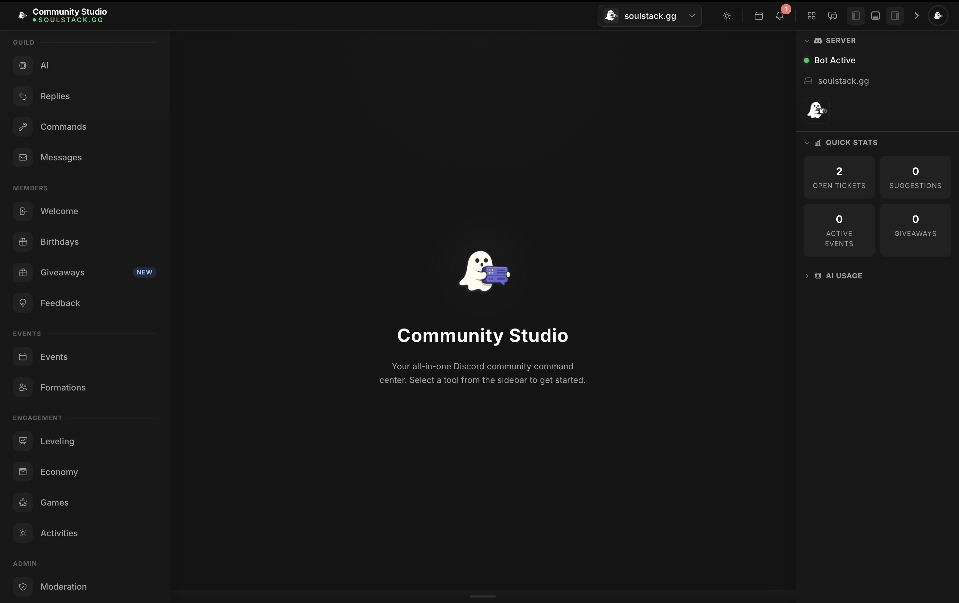Click the central ghost illustration
The width and height of the screenshot is (959, 603).
[484, 272]
